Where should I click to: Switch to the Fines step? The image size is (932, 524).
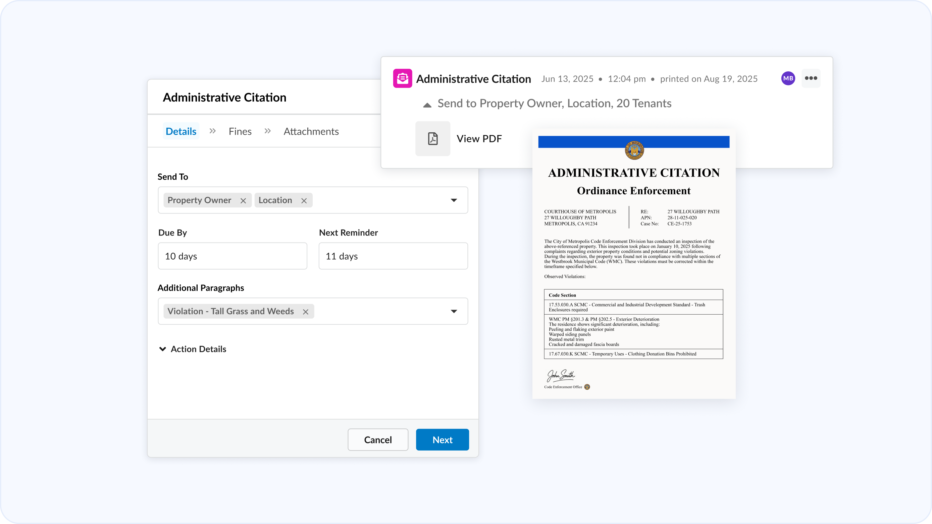[x=240, y=132]
